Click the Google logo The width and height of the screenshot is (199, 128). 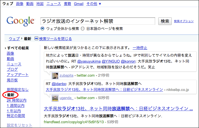21,21
